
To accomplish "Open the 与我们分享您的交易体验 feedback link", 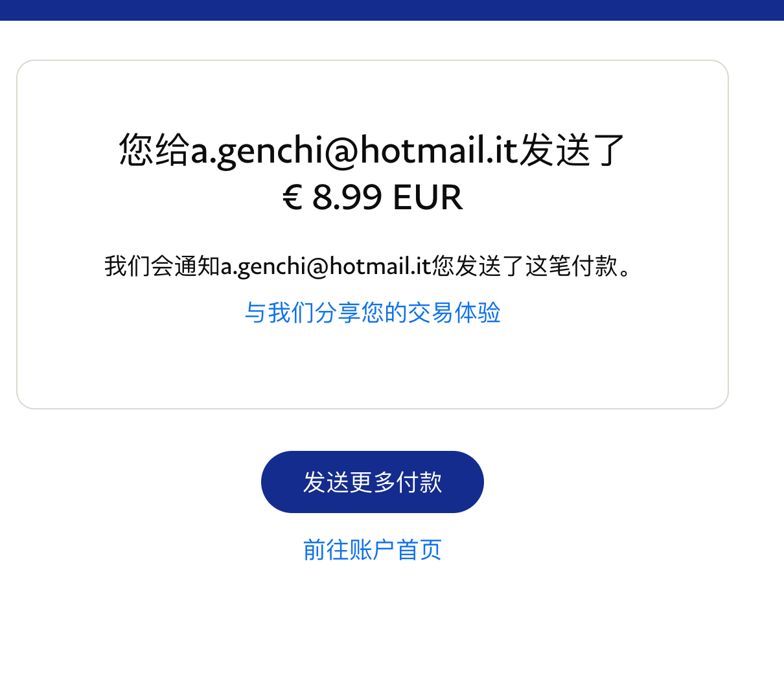I will [373, 312].
